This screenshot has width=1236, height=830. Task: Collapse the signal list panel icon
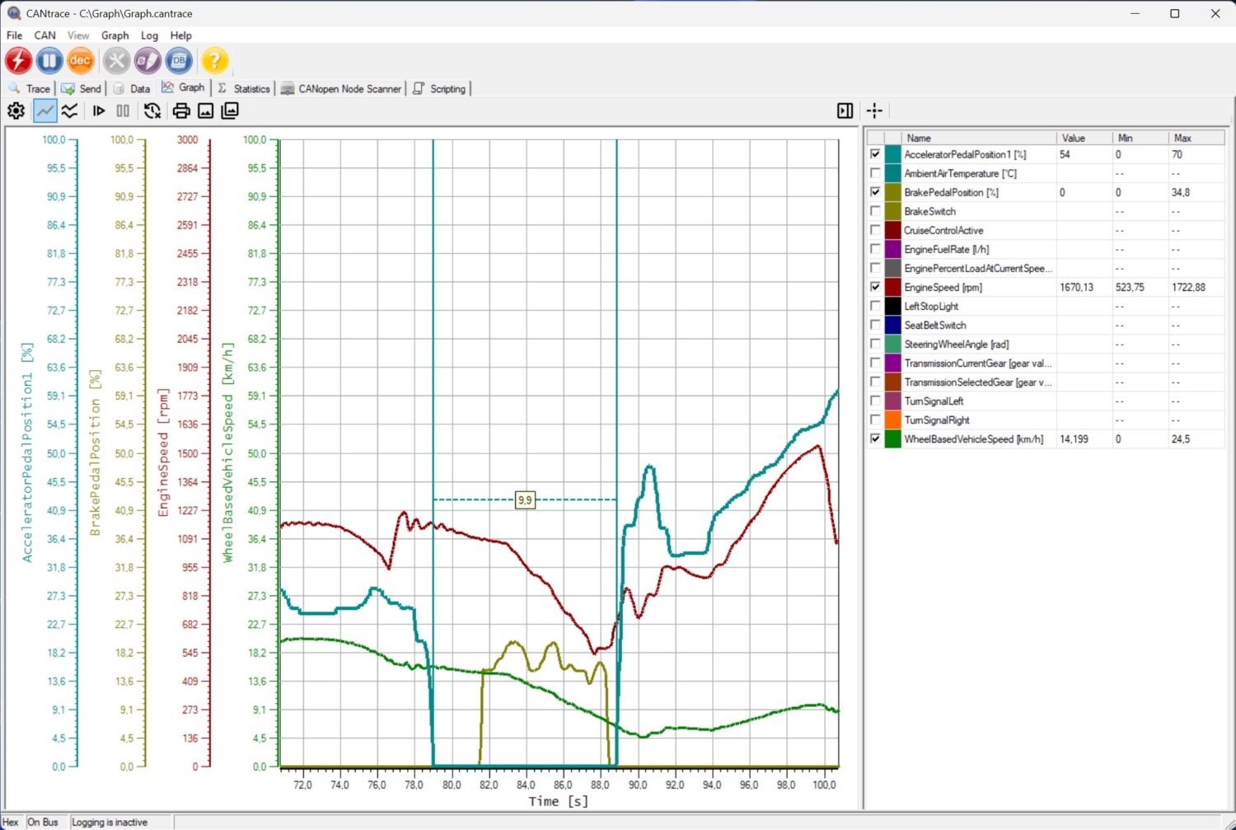[843, 110]
